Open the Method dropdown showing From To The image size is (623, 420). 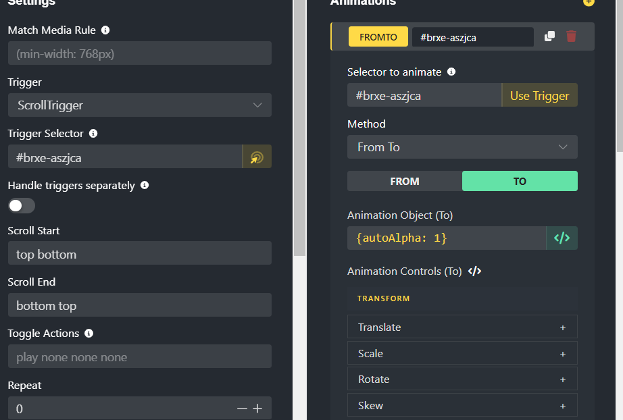[462, 147]
